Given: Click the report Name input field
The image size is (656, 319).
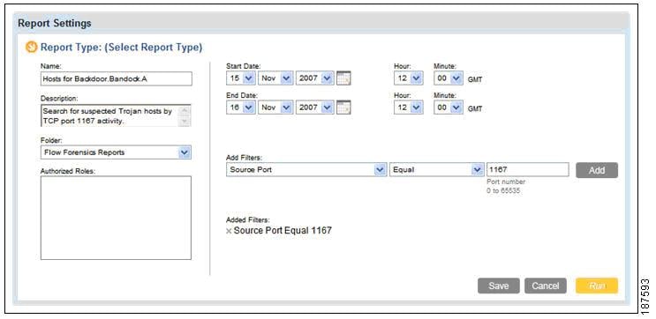Looking at the screenshot, I should pyautogui.click(x=117, y=78).
